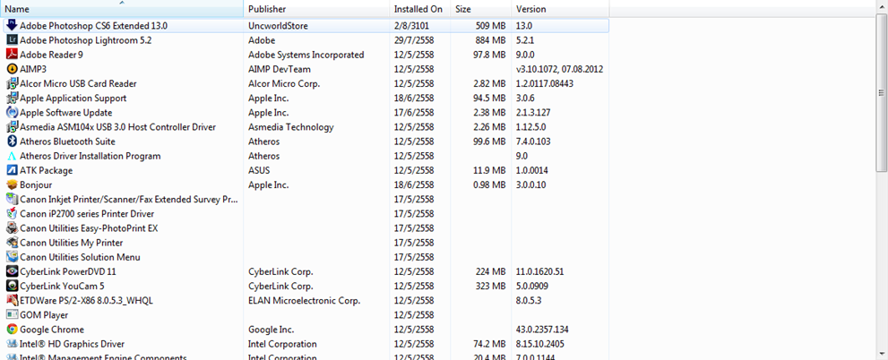This screenshot has height=360, width=888.
Task: Select the CyberLink PowerDVD 11 name
Action: 68,271
